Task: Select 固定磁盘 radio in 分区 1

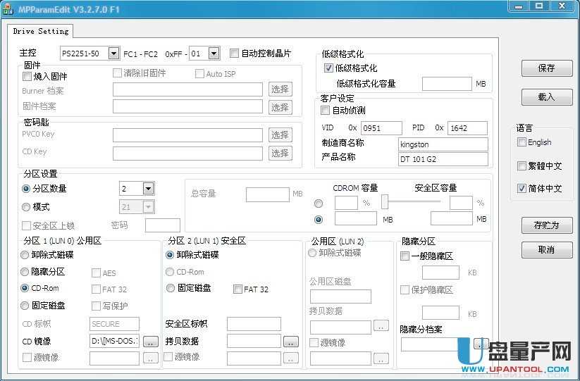Action: coord(26,306)
